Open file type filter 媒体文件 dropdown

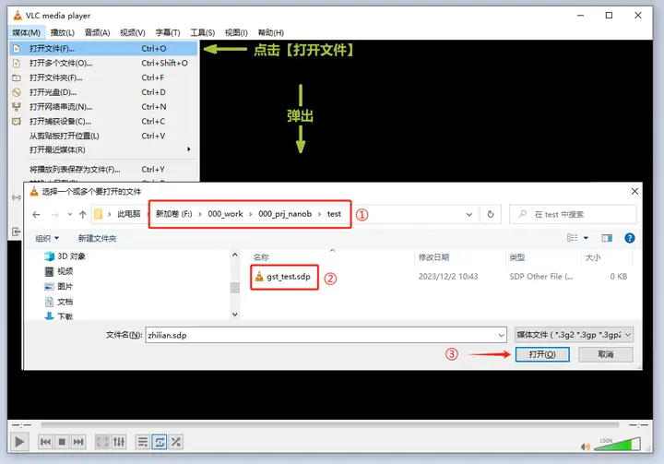point(574,335)
